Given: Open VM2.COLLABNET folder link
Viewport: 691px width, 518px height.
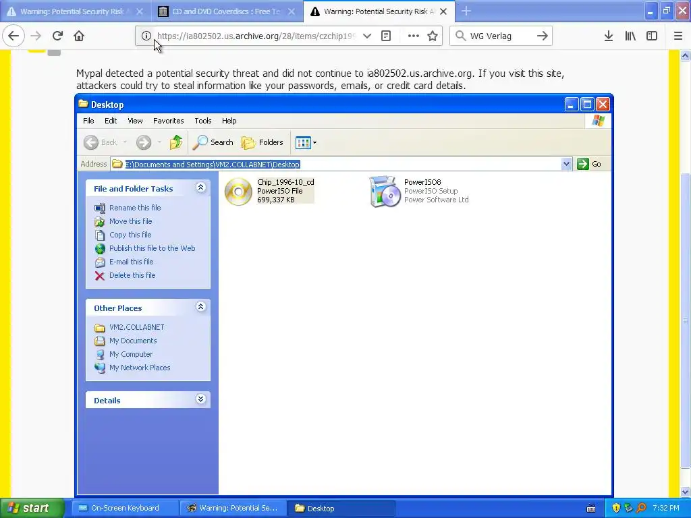Looking at the screenshot, I should pos(136,327).
